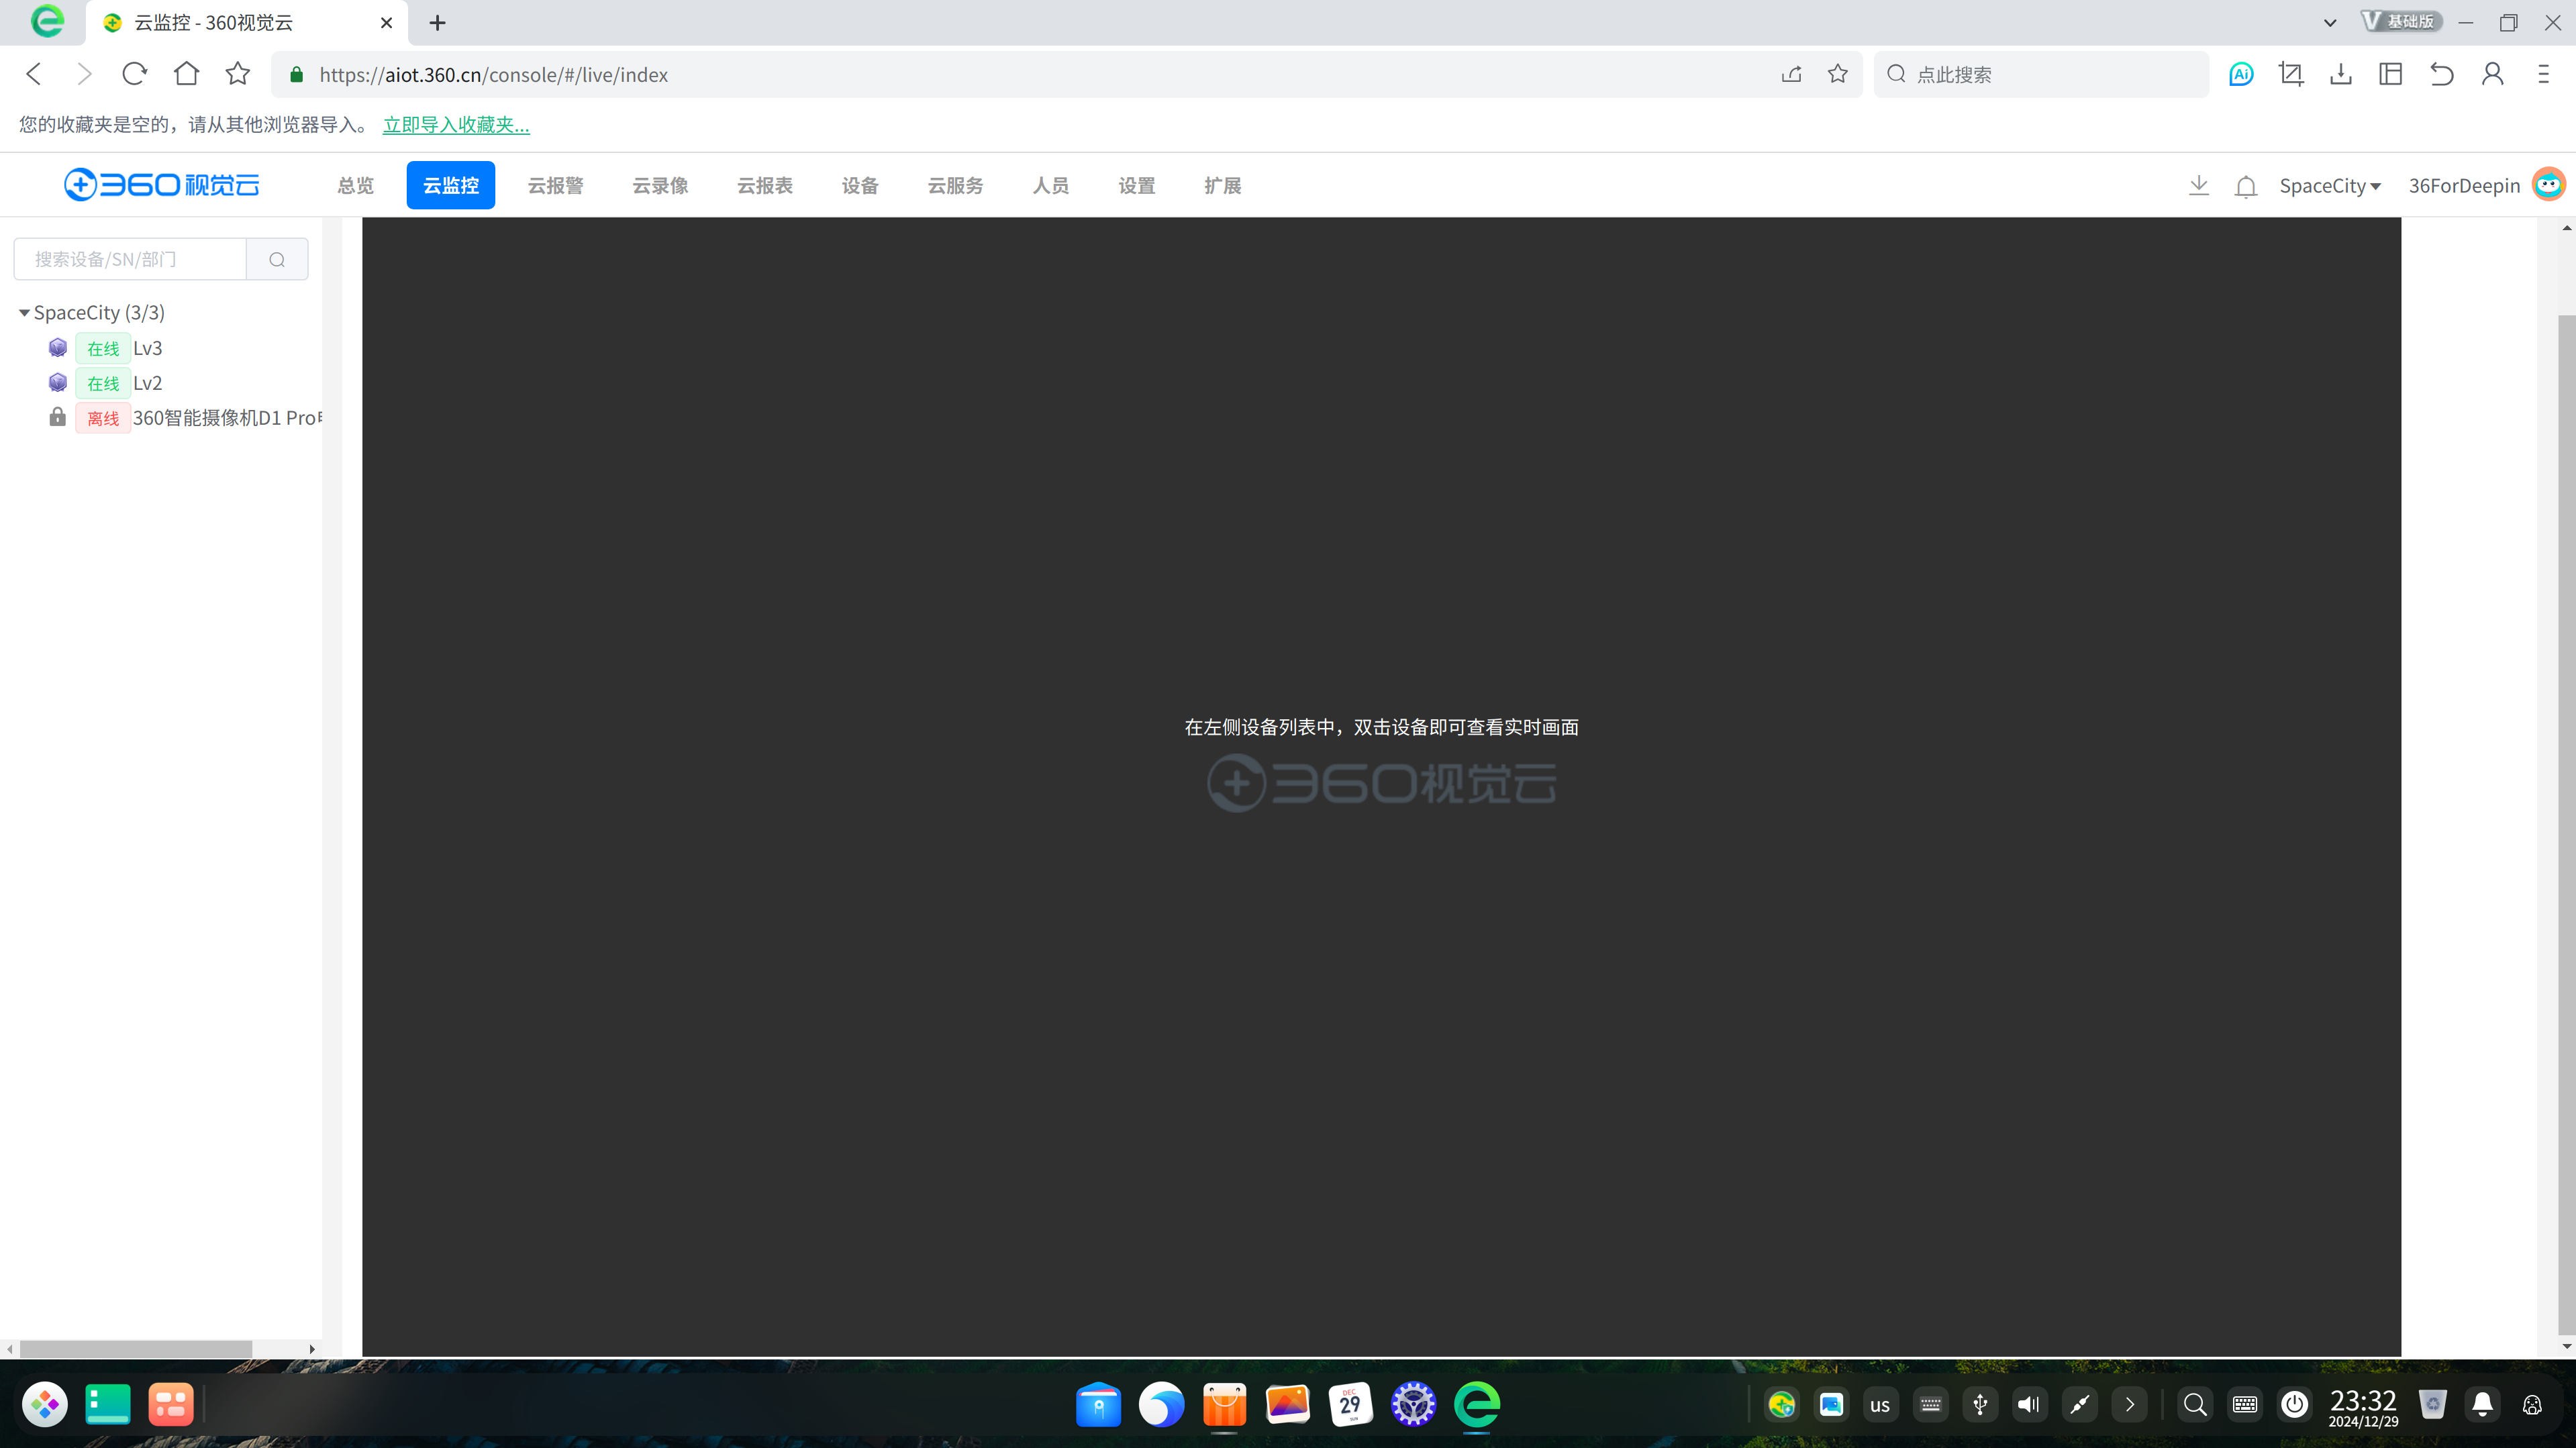Switch to the 总览 tab
Viewport: 2576px width, 1448px height.
coord(355,186)
